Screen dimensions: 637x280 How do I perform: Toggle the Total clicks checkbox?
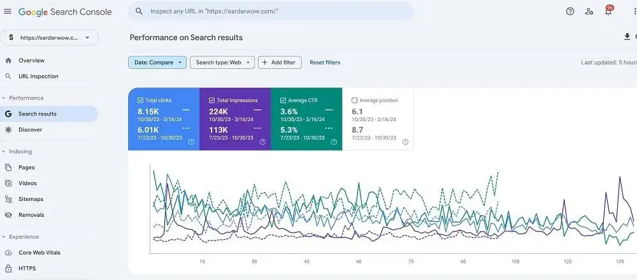point(140,100)
